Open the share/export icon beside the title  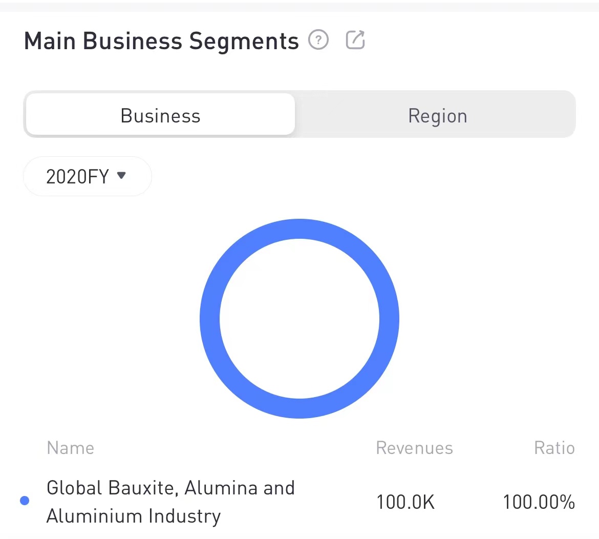pos(355,39)
